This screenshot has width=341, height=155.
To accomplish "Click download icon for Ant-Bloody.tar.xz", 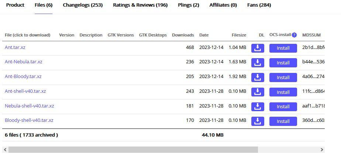I will click(258, 77).
